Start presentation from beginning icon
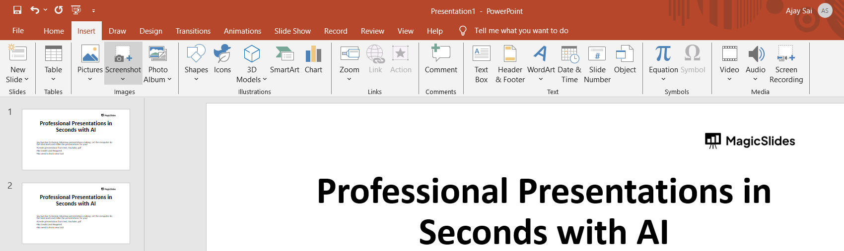Screen dimensions: 844x251 click(x=76, y=10)
